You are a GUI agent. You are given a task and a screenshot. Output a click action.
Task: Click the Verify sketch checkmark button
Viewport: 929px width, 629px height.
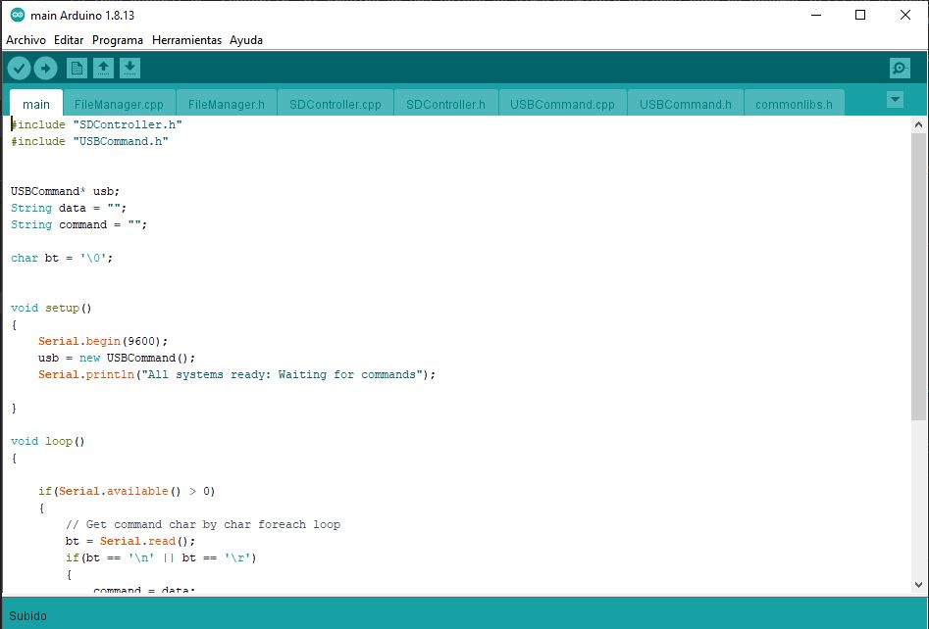point(19,69)
